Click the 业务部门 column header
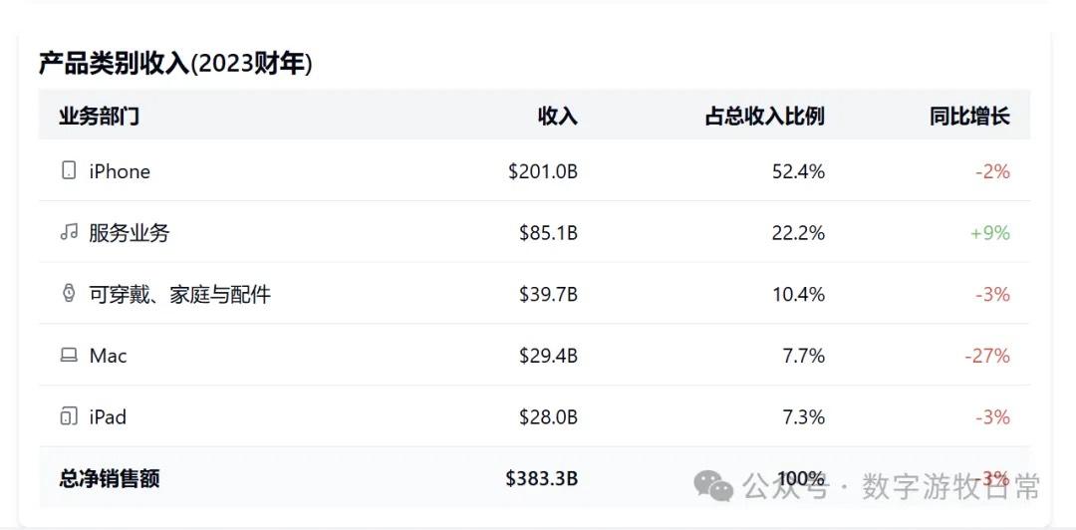Screen dimensions: 1076x530 99,116
